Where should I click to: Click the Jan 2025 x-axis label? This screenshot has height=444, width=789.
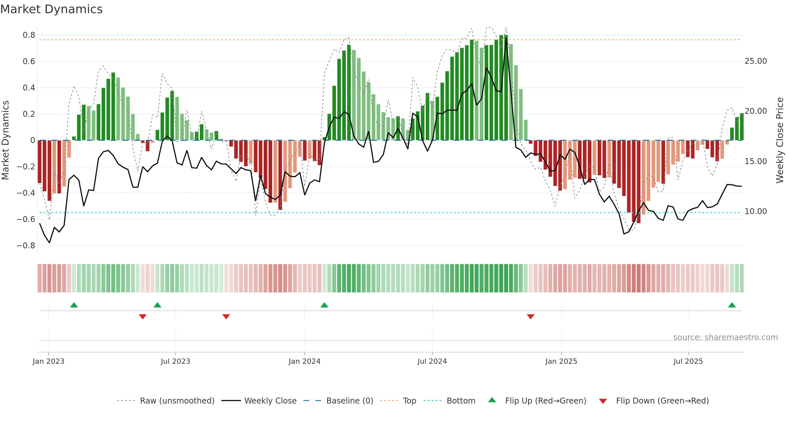562,361
